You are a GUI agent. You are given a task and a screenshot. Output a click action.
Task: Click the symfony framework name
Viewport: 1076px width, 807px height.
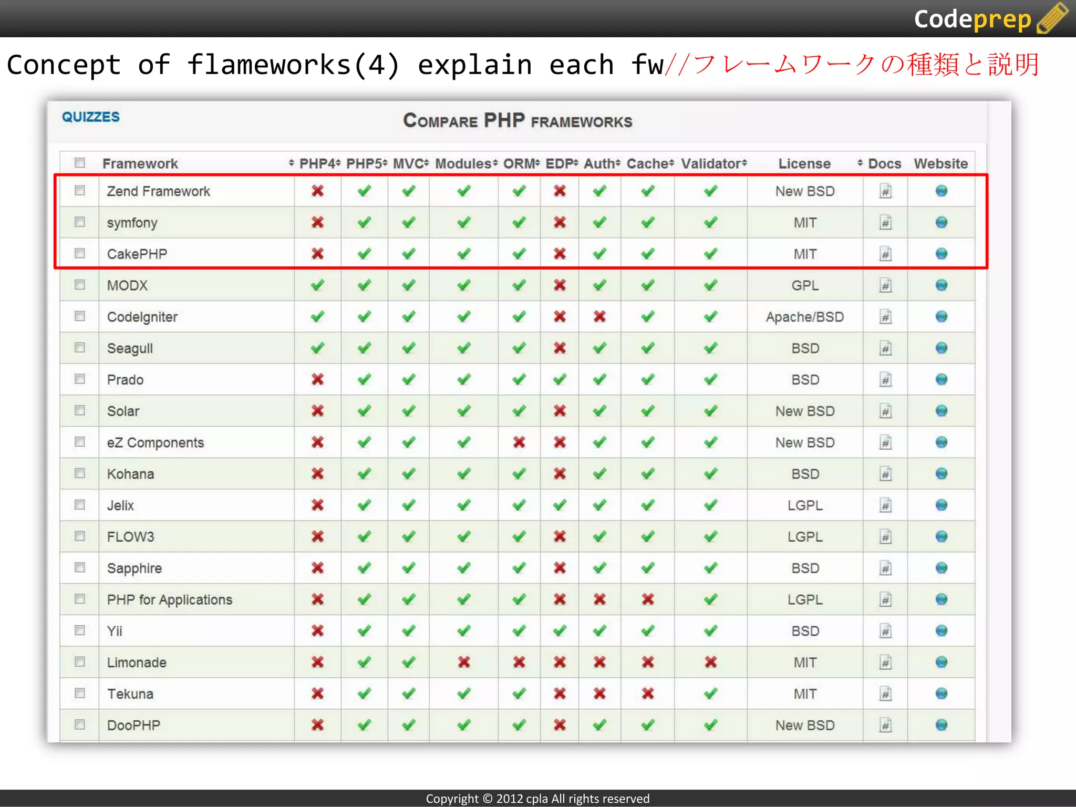click(x=132, y=223)
